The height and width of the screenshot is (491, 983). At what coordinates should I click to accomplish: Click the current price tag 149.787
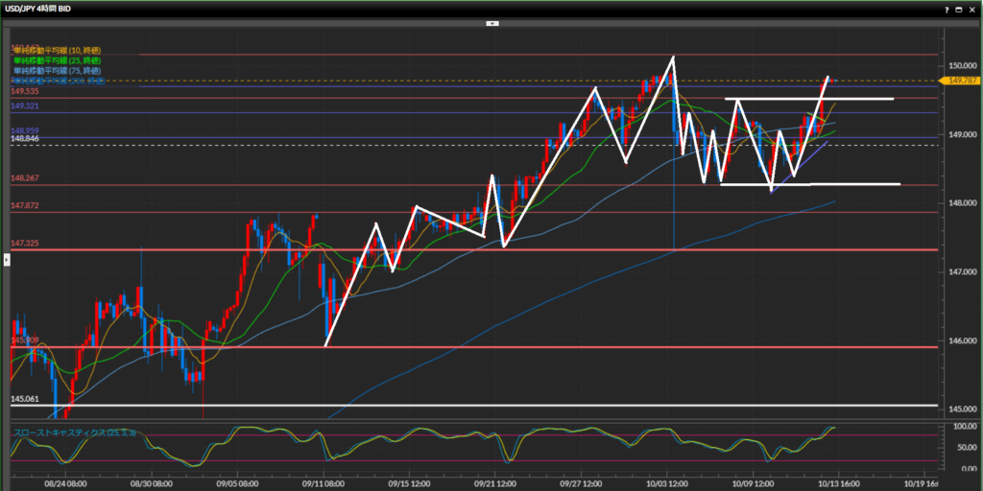(x=962, y=81)
